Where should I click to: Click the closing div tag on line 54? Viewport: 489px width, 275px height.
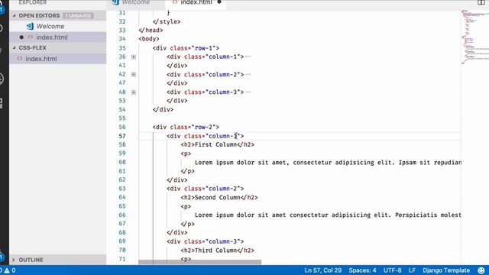click(163, 109)
